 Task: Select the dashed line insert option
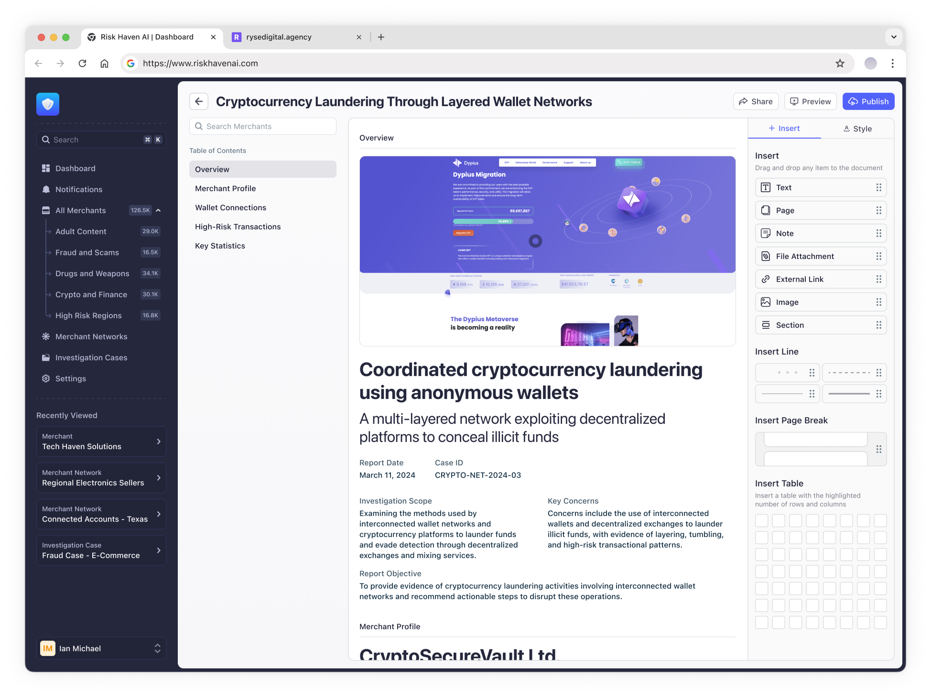click(849, 373)
